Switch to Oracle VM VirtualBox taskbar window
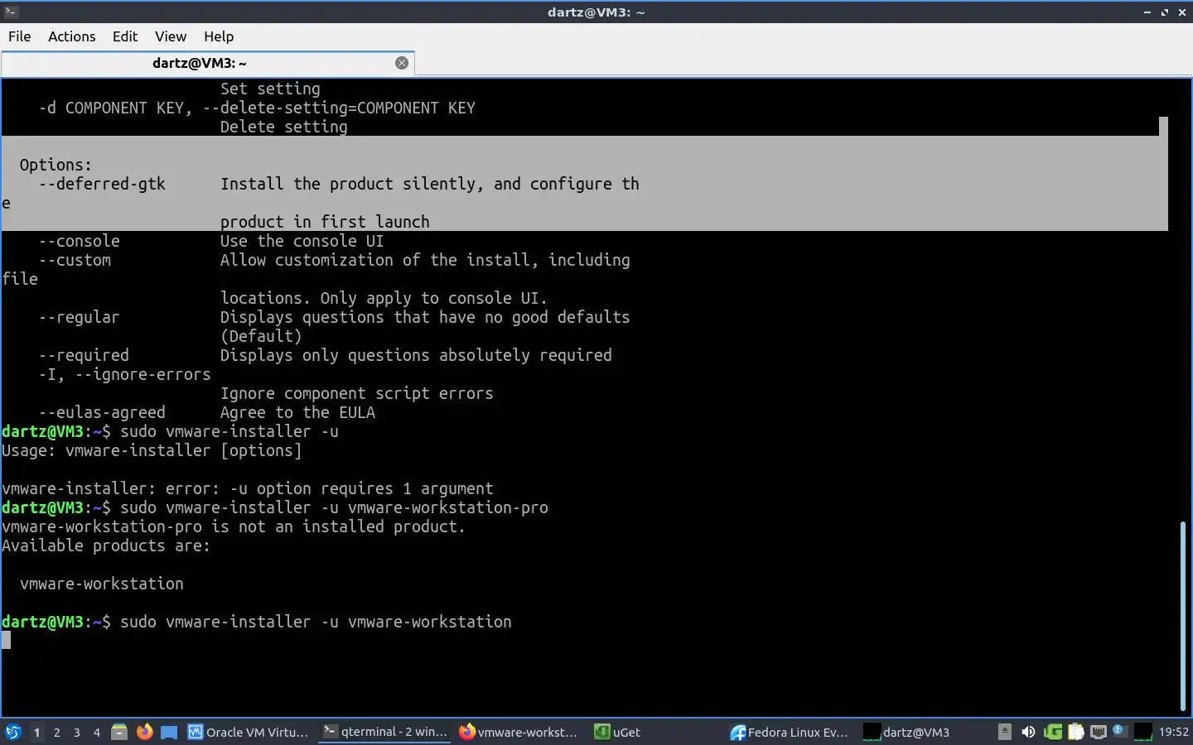Image resolution: width=1193 pixels, height=745 pixels. click(249, 732)
